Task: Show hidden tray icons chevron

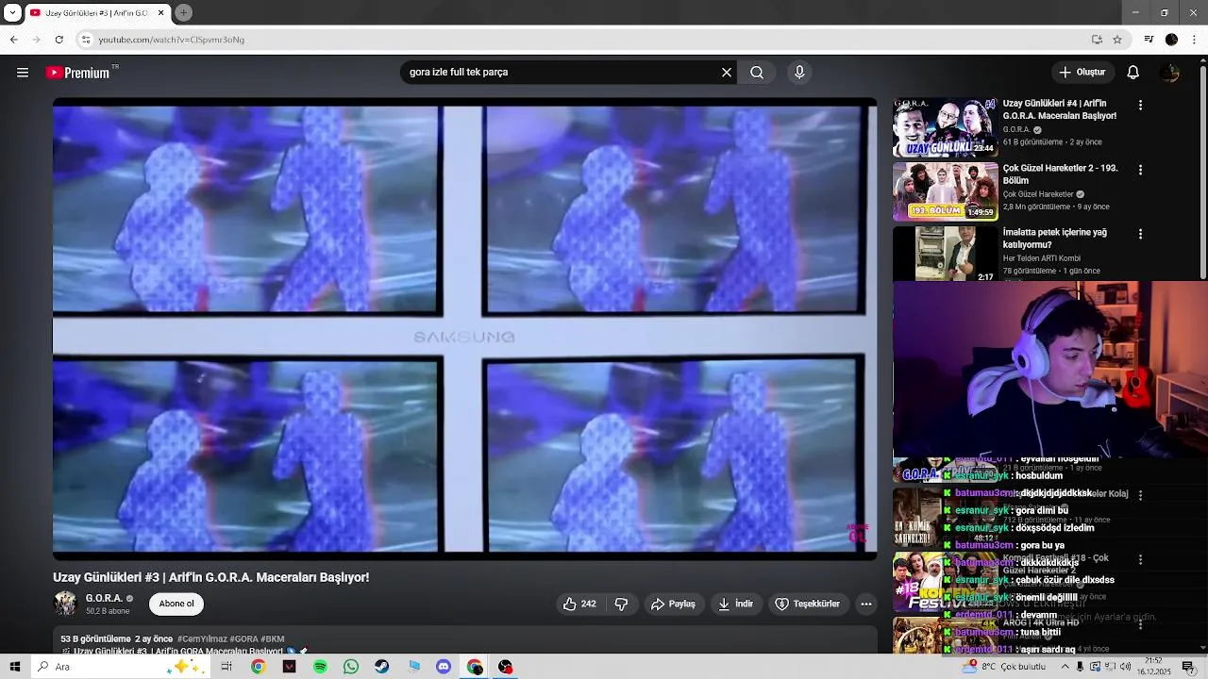Action: click(x=1065, y=667)
